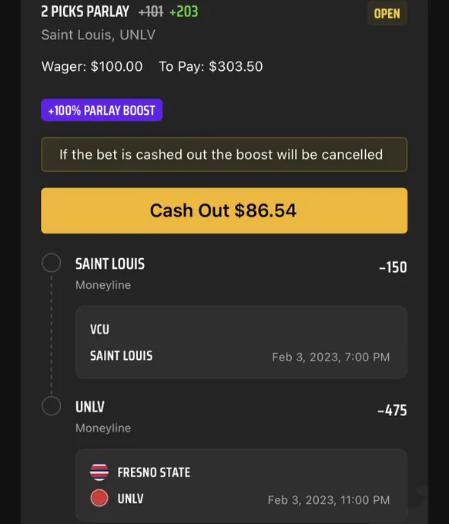The image size is (449, 524).
Task: Tap the Cash Out $86.54 button
Action: click(x=224, y=210)
